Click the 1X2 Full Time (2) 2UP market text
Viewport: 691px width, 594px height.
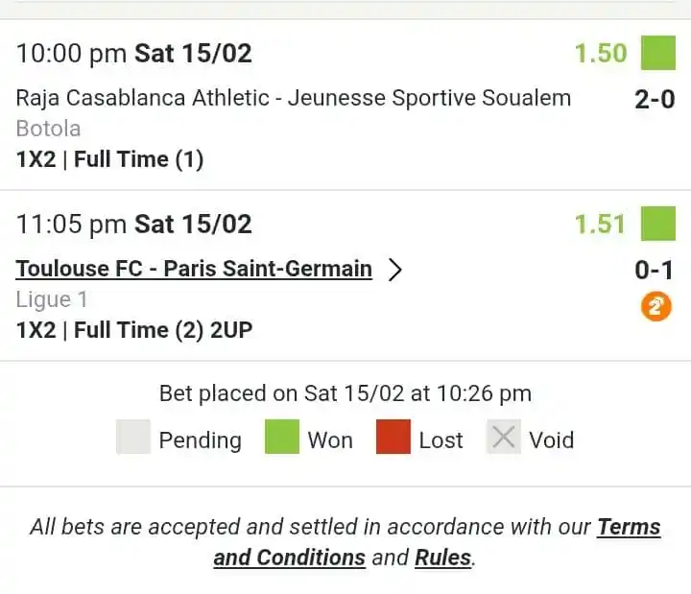tap(134, 330)
